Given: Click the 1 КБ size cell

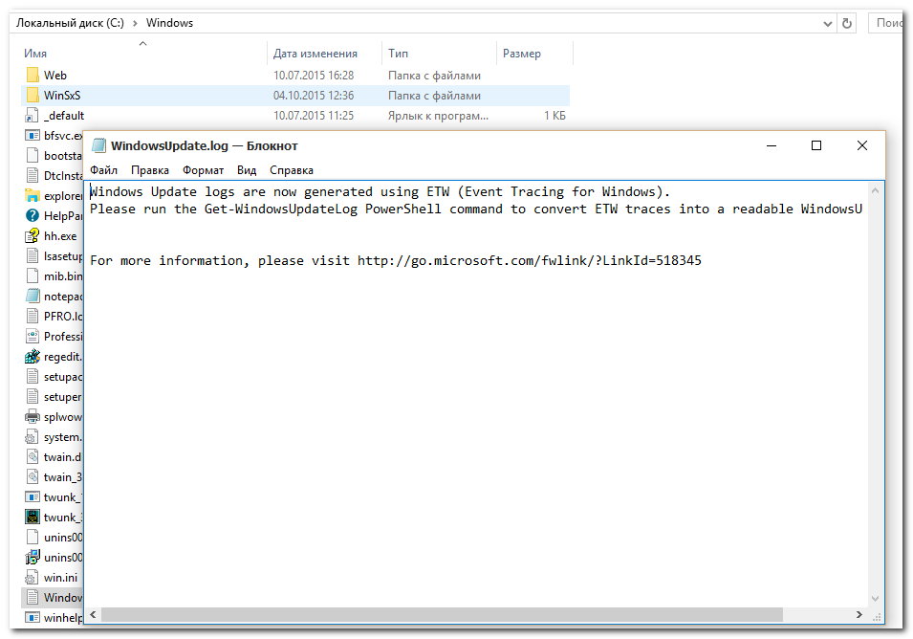Looking at the screenshot, I should pos(554,116).
